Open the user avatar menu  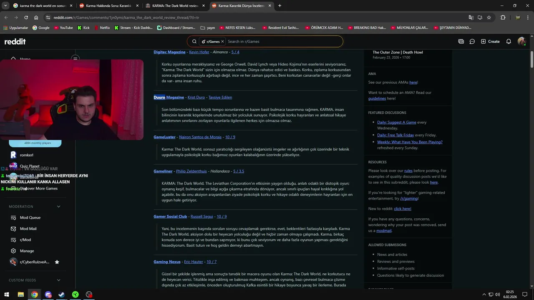pyautogui.click(x=521, y=41)
